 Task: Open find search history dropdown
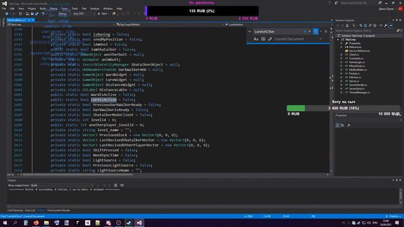pos(309,32)
